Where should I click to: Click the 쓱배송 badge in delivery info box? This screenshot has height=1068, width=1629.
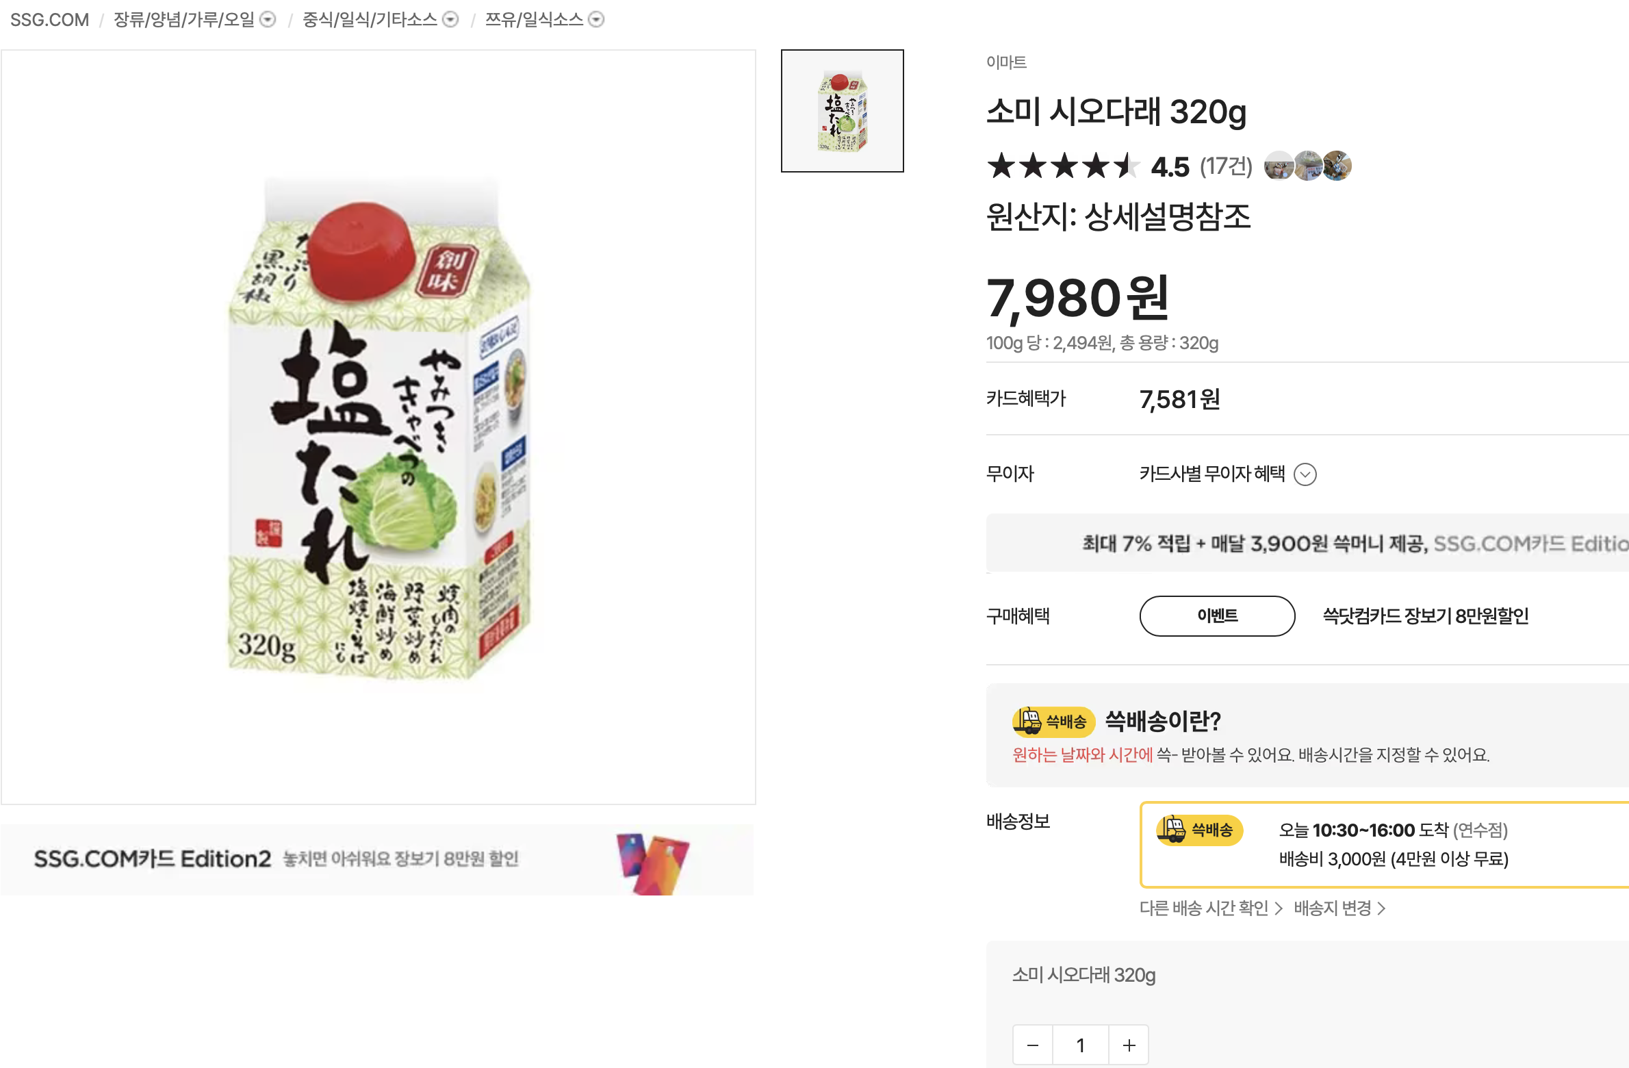point(1199,830)
